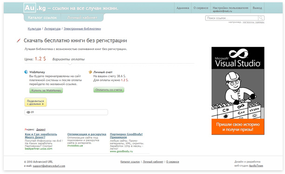
Task: Click the pay from account button
Action: click(x=109, y=90)
